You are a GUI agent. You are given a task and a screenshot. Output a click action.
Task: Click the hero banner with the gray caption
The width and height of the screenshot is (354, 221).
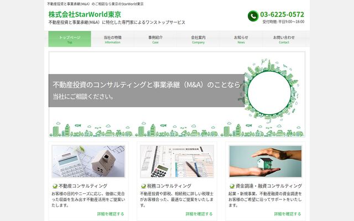pos(177,94)
